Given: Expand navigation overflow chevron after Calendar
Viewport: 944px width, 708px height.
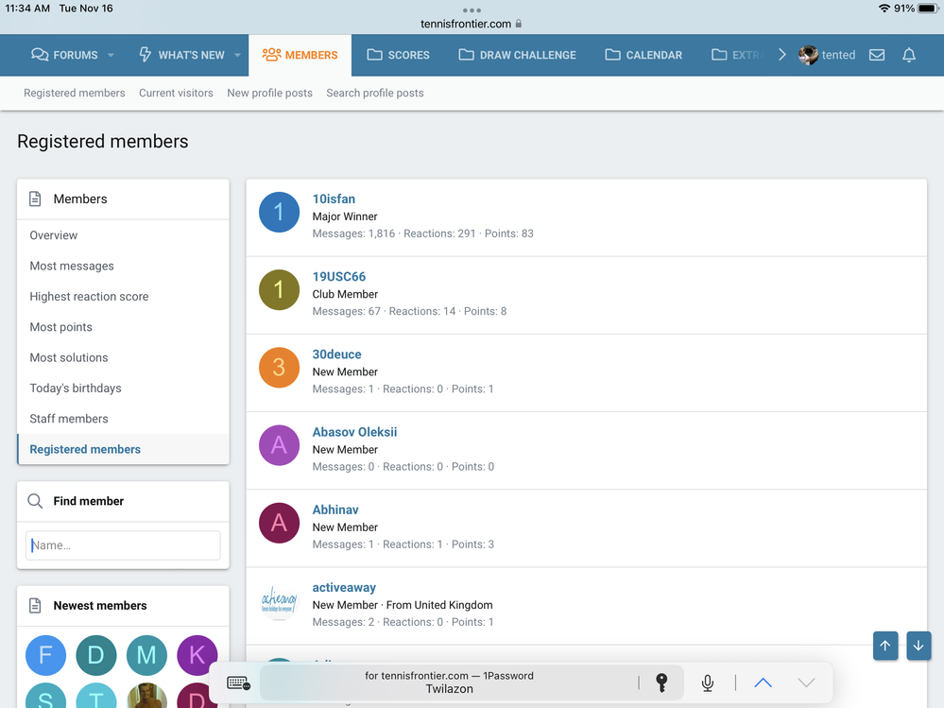Looking at the screenshot, I should click(781, 55).
